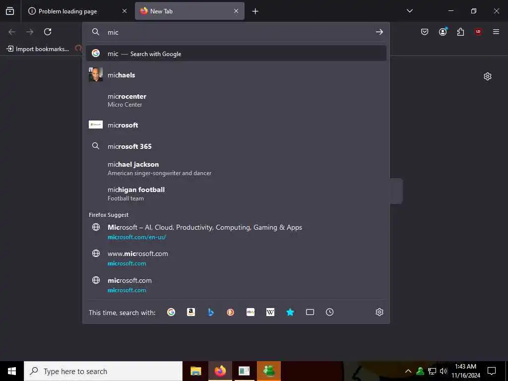Close the New Tab tab

pyautogui.click(x=236, y=11)
